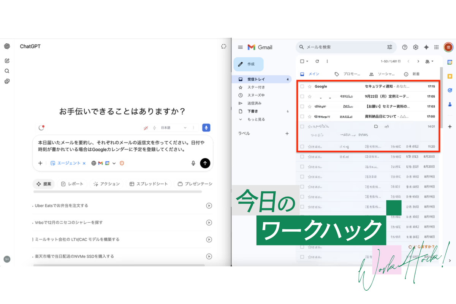This screenshot has width=456, height=304.
Task: Tick the checkbox for the 17:05 email
Action: coord(302,97)
